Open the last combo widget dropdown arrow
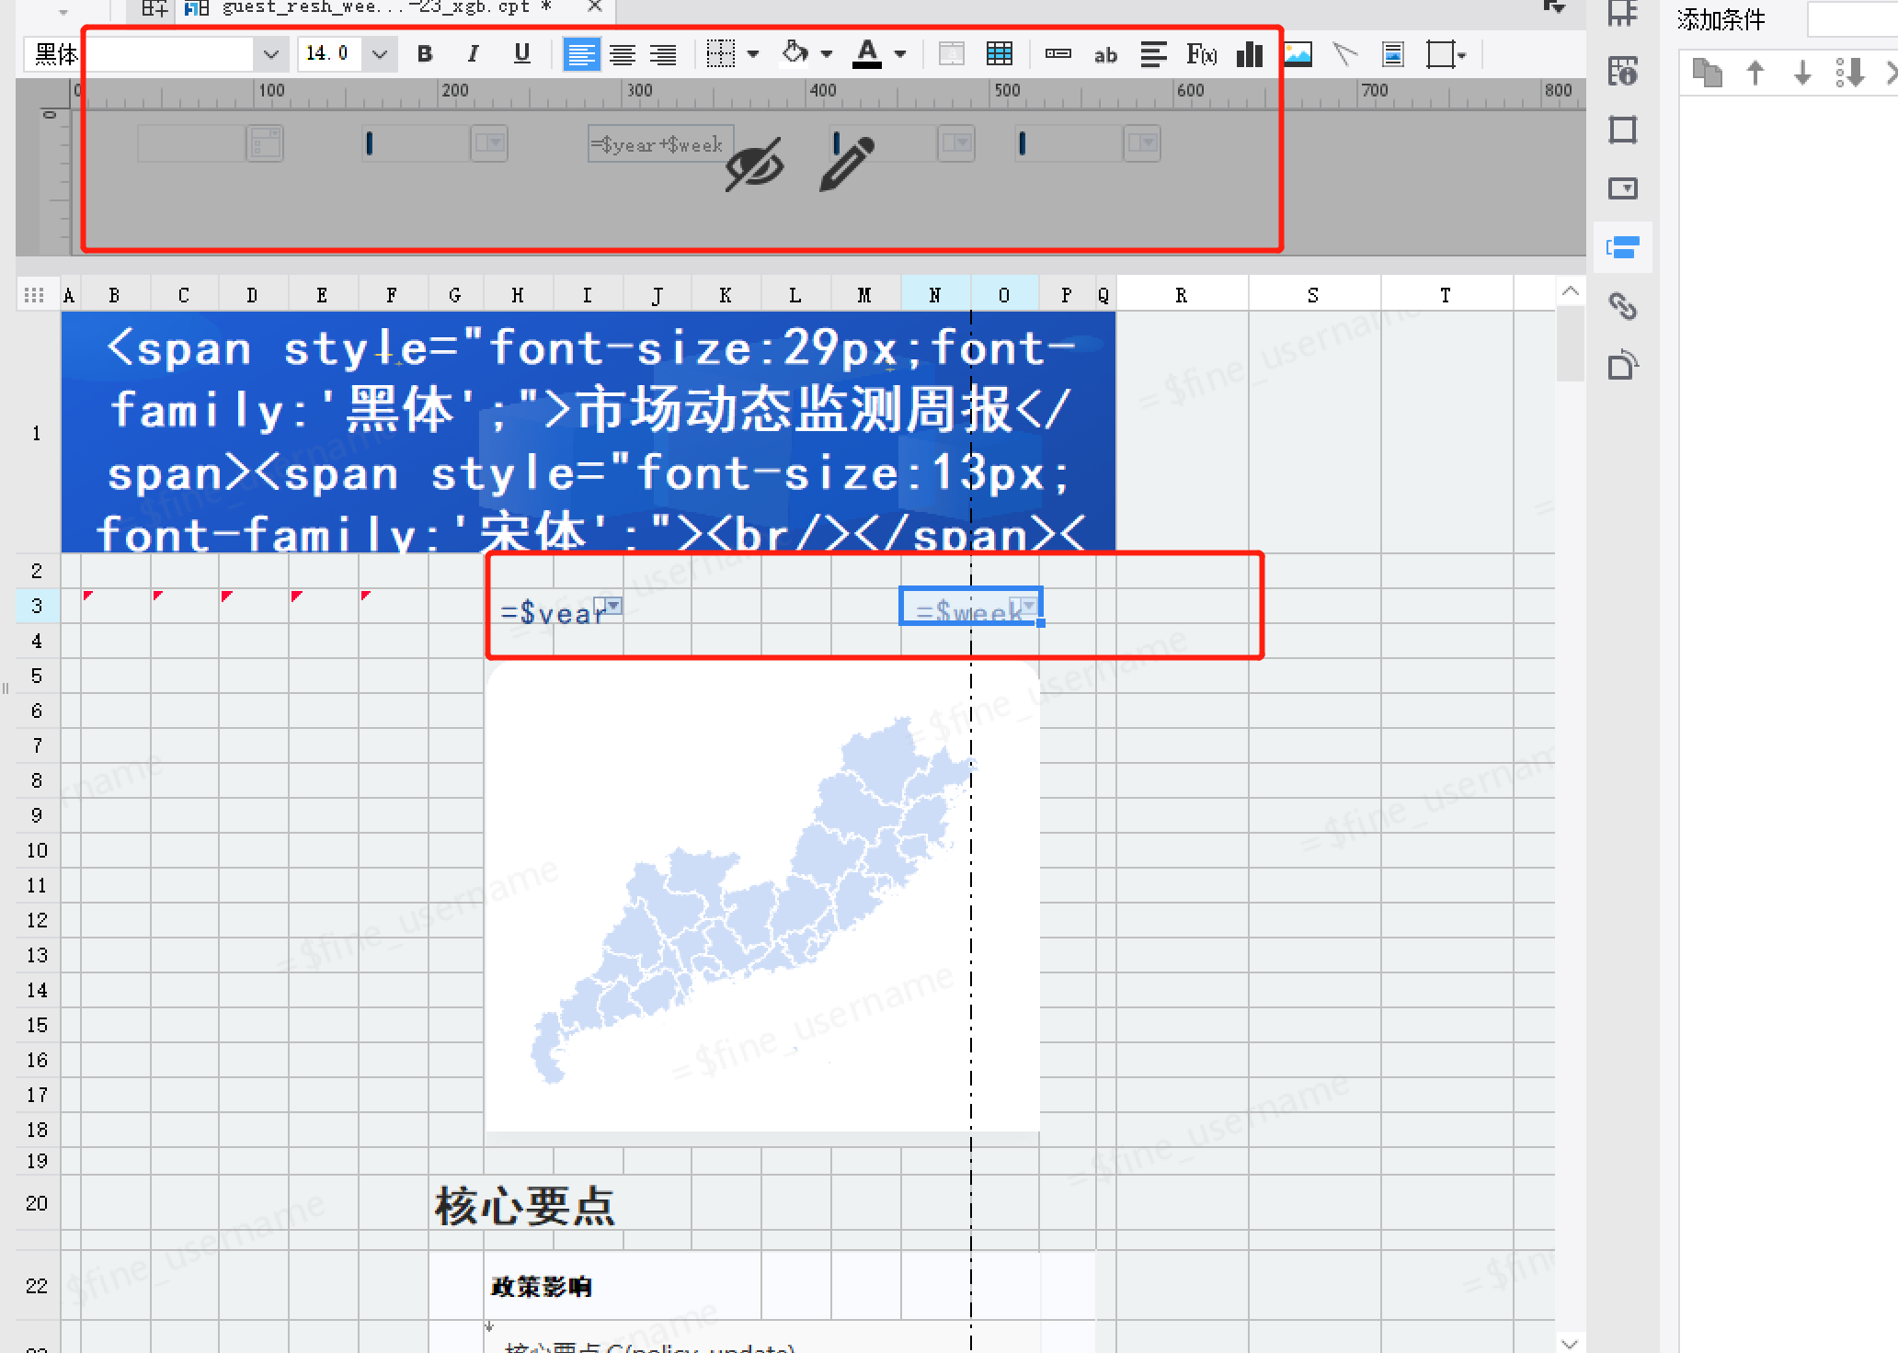 1142,142
